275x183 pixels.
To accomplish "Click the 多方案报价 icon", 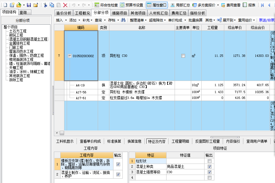I will click(194, 5).
